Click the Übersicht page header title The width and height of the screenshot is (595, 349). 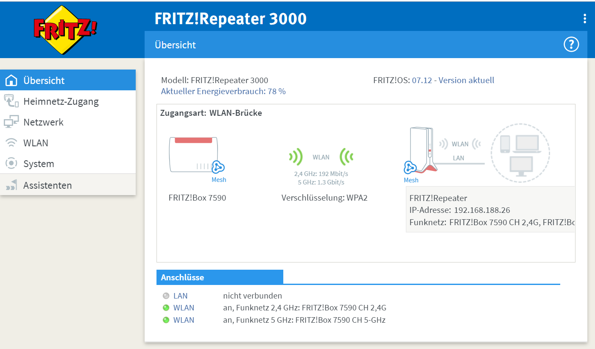coord(175,45)
